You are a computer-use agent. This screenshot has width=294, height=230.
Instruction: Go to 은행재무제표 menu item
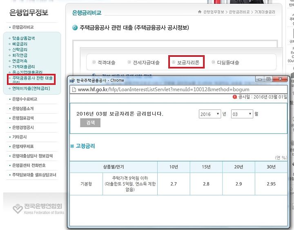(x=23, y=146)
